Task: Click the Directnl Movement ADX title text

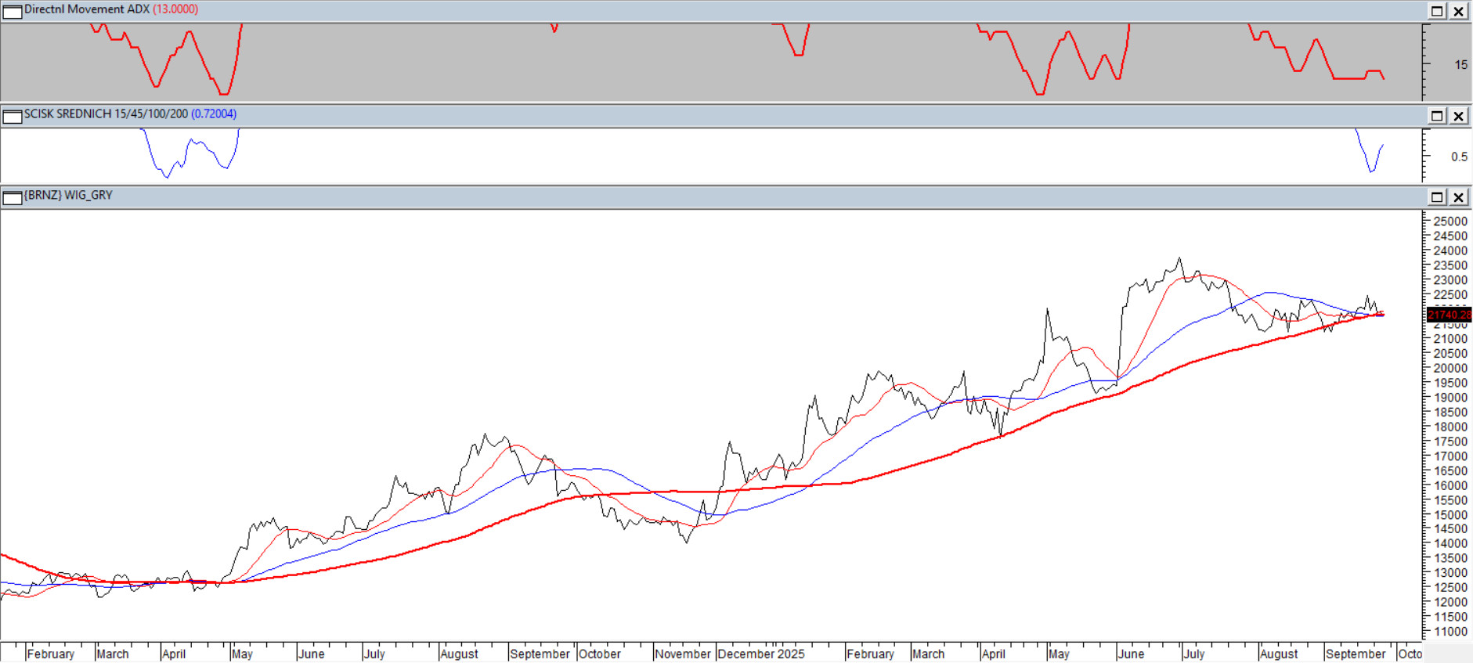Action: [x=86, y=9]
